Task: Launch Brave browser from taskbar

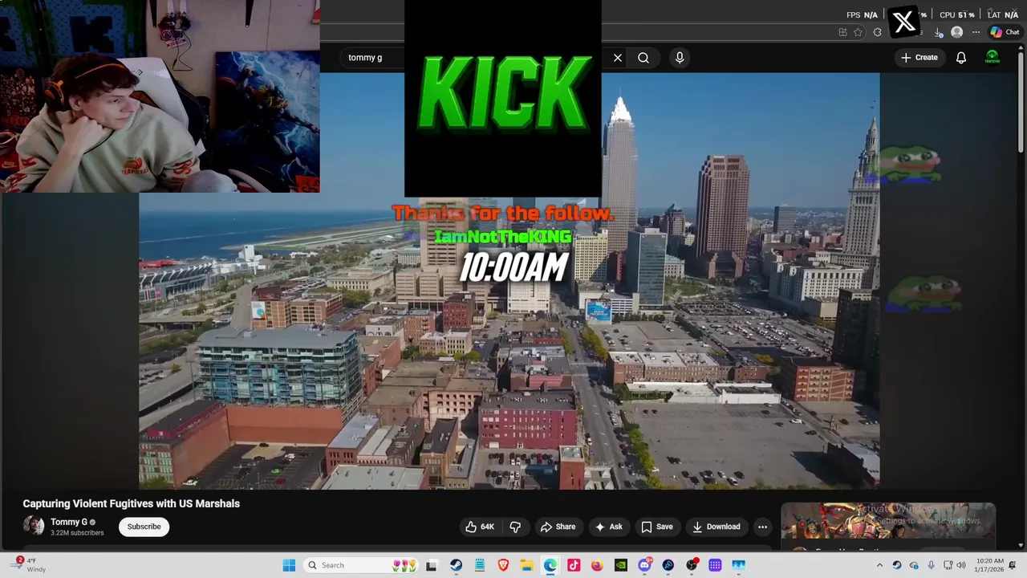Action: [x=503, y=565]
